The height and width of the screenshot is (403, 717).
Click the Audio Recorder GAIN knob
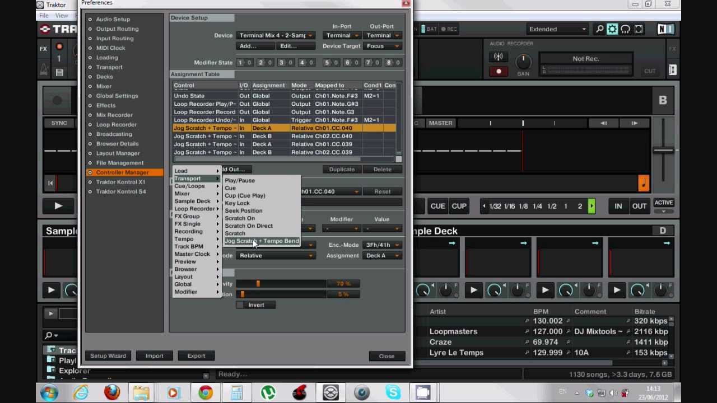pos(523,60)
